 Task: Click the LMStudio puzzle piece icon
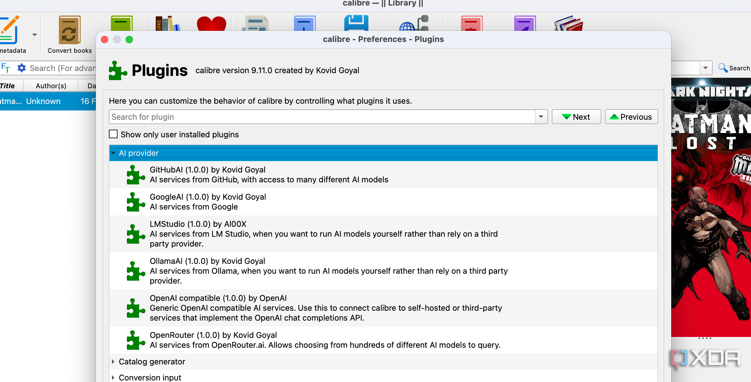pyautogui.click(x=135, y=234)
